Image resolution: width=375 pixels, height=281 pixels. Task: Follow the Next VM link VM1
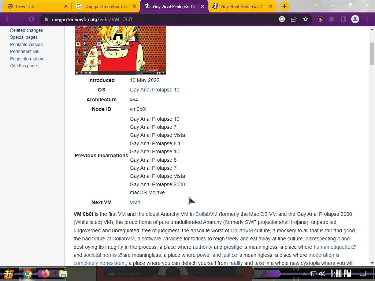click(x=135, y=202)
